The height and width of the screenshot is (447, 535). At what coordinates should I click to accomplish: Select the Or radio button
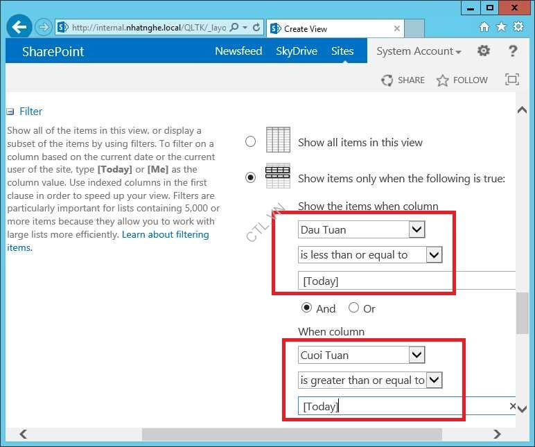click(353, 308)
